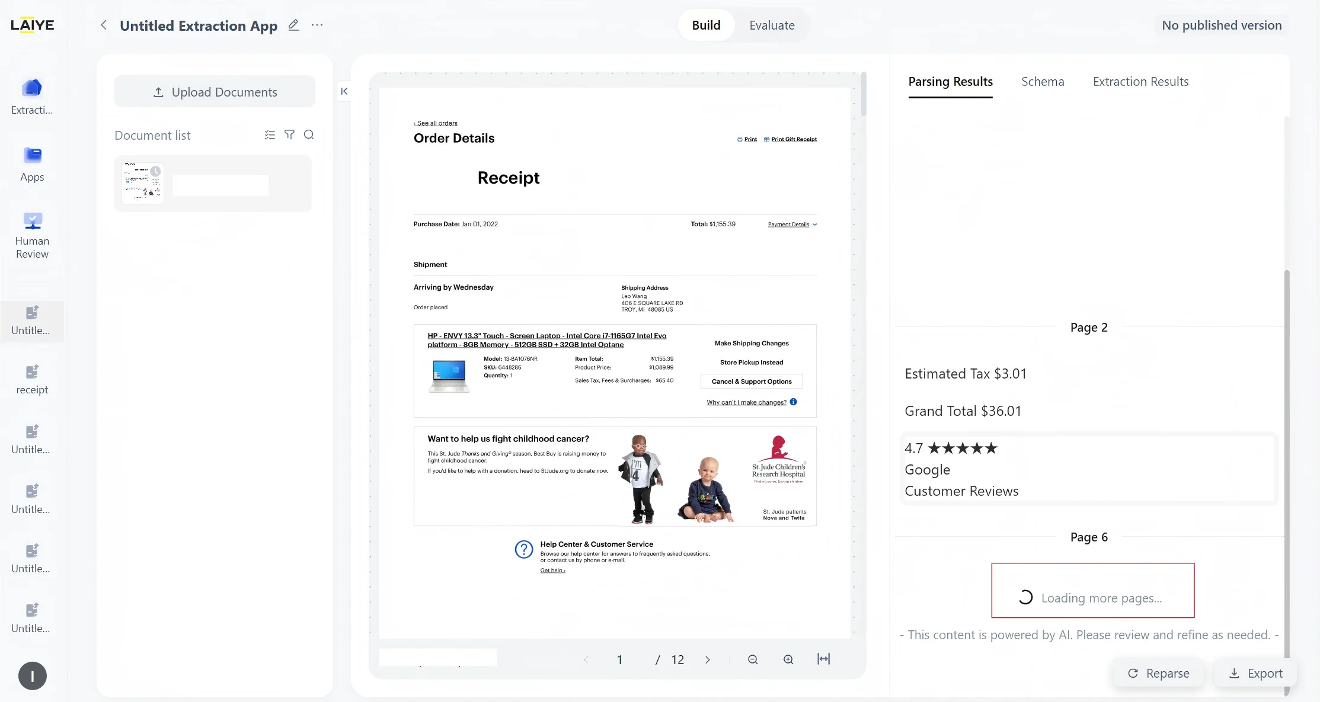Click the 'Print' link in document
Viewport: 1320px width, 702px height.
(x=747, y=139)
